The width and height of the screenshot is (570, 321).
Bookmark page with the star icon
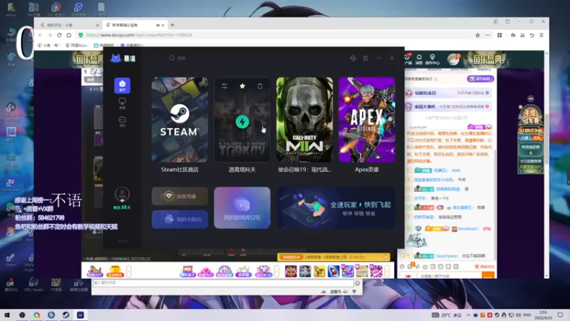point(477,35)
